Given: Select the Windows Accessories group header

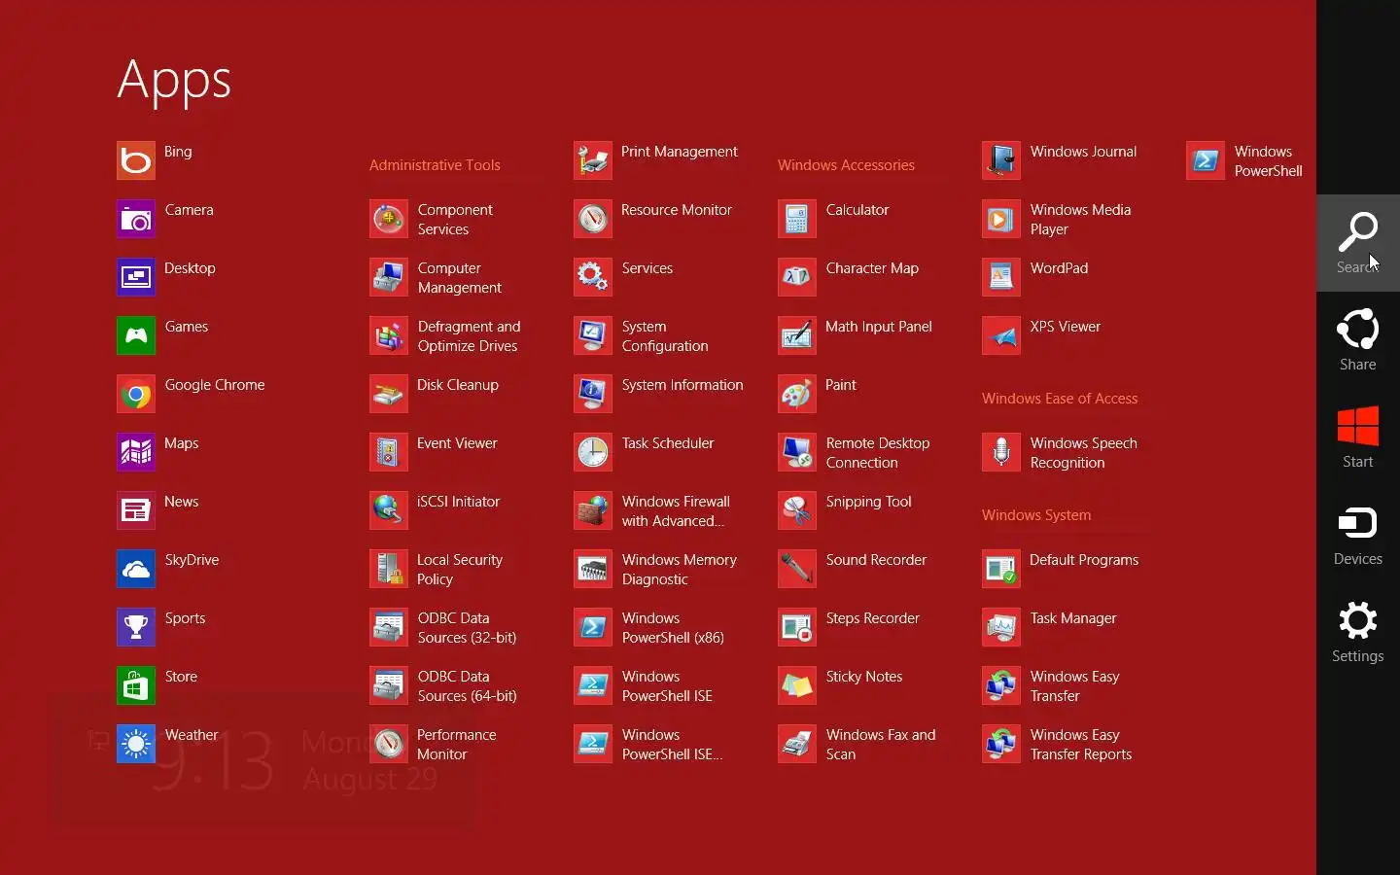Looking at the screenshot, I should (x=846, y=165).
